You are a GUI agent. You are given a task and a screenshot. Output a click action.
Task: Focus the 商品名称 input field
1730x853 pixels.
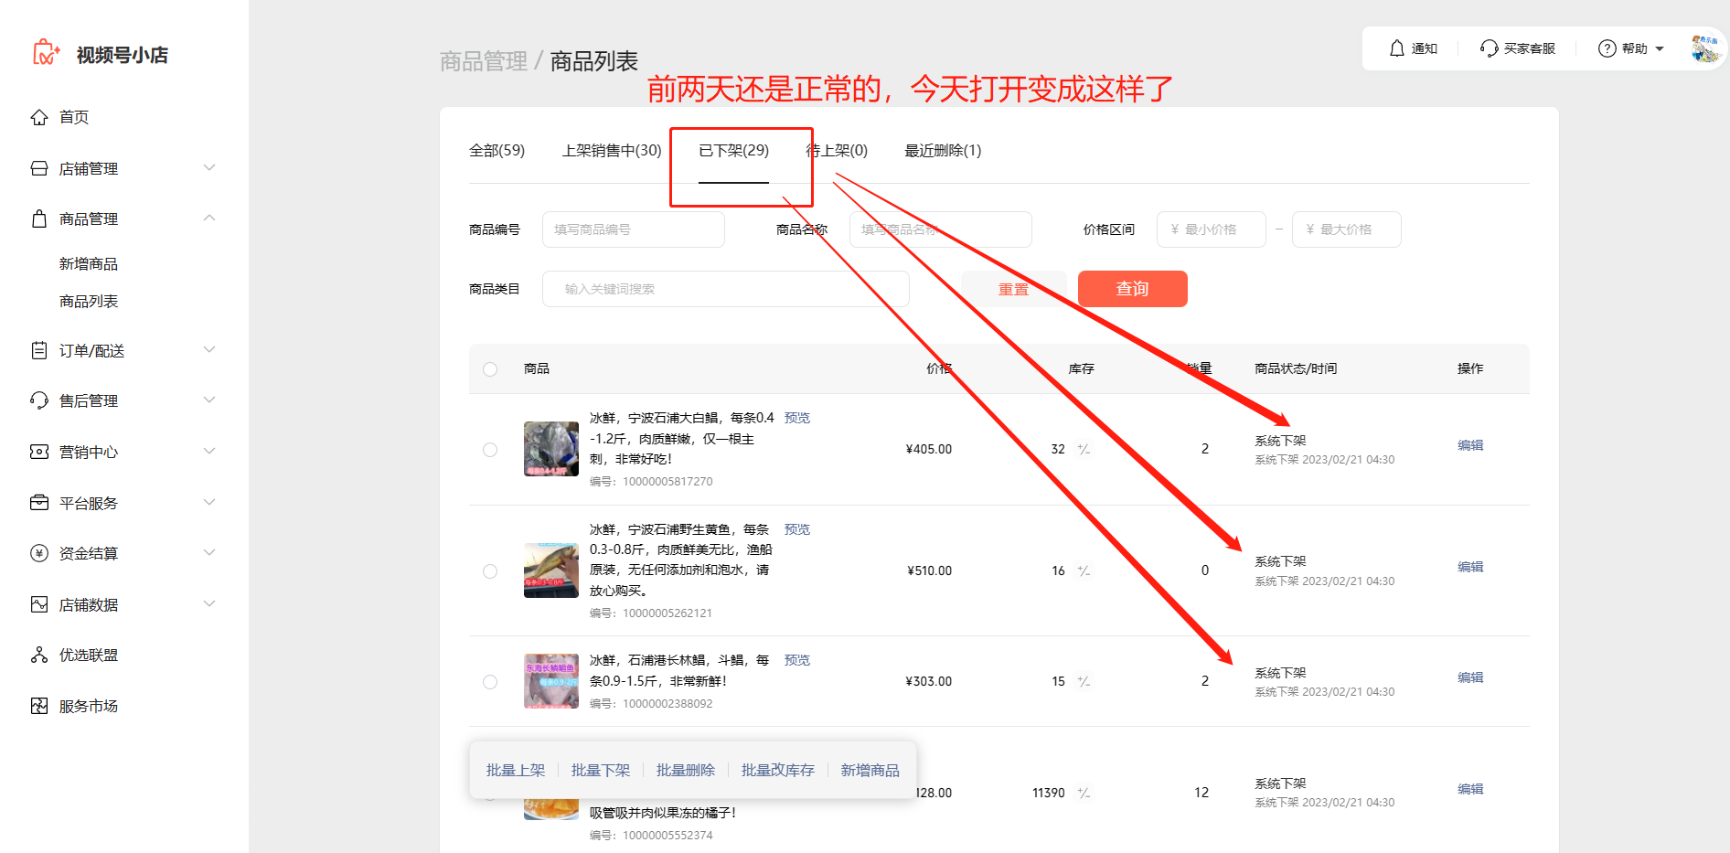click(x=941, y=229)
